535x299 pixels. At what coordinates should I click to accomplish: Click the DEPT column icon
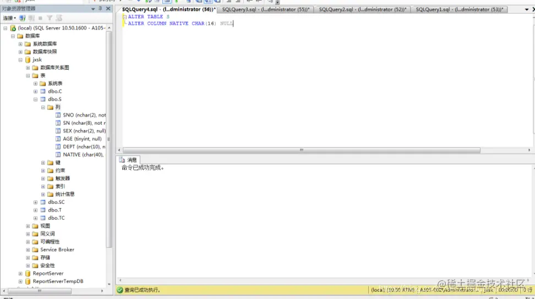[58, 147]
